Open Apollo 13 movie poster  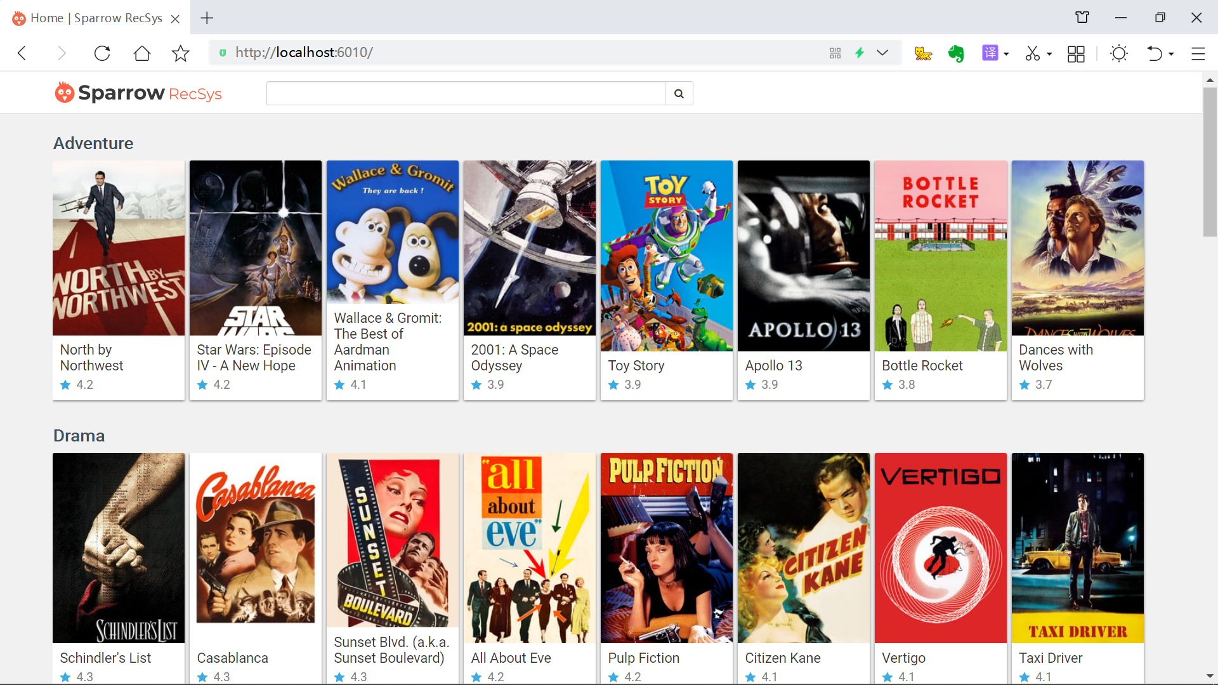(x=804, y=256)
